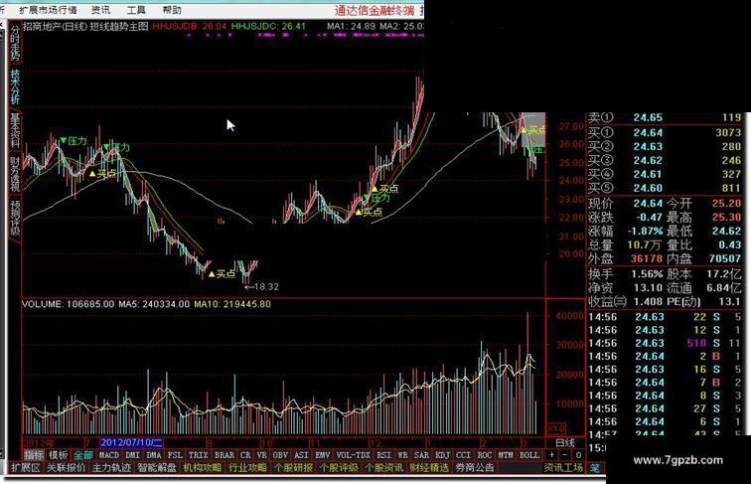
Task: Click the minus button beside BOLL
Action: [x=565, y=455]
